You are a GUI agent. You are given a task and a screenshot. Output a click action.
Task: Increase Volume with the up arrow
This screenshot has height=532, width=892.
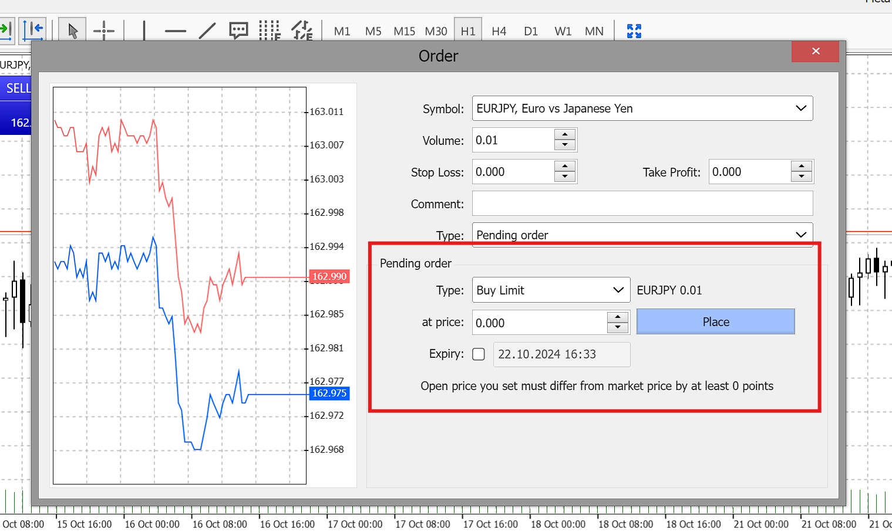click(x=565, y=135)
